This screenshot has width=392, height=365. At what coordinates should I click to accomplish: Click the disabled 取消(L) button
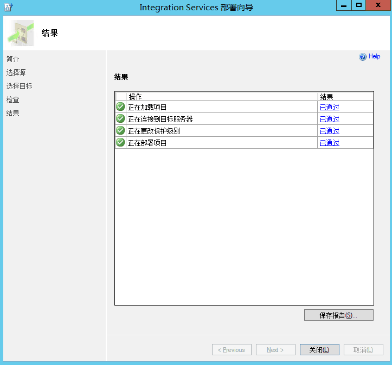click(363, 350)
